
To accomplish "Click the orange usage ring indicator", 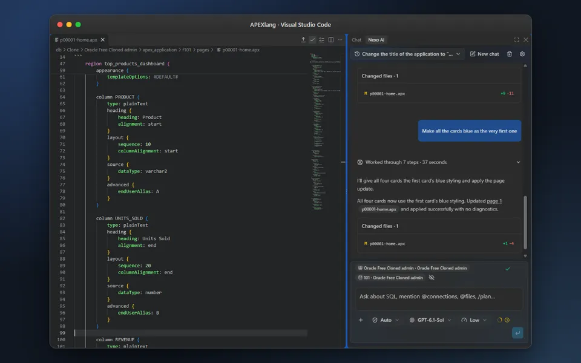I will click(x=499, y=320).
